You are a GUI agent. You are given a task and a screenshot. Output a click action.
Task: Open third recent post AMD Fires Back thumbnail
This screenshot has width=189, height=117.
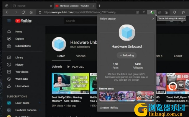145,96
